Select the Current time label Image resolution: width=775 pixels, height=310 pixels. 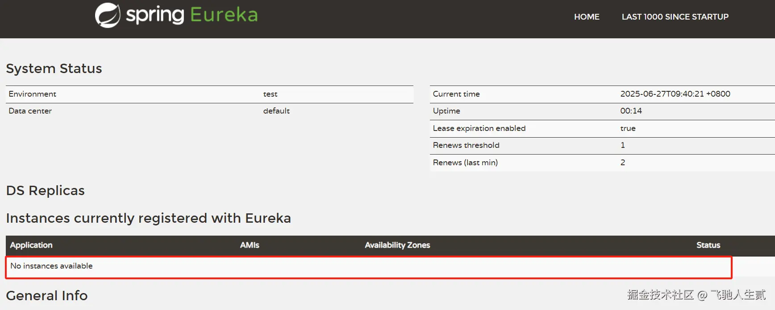[x=456, y=94]
